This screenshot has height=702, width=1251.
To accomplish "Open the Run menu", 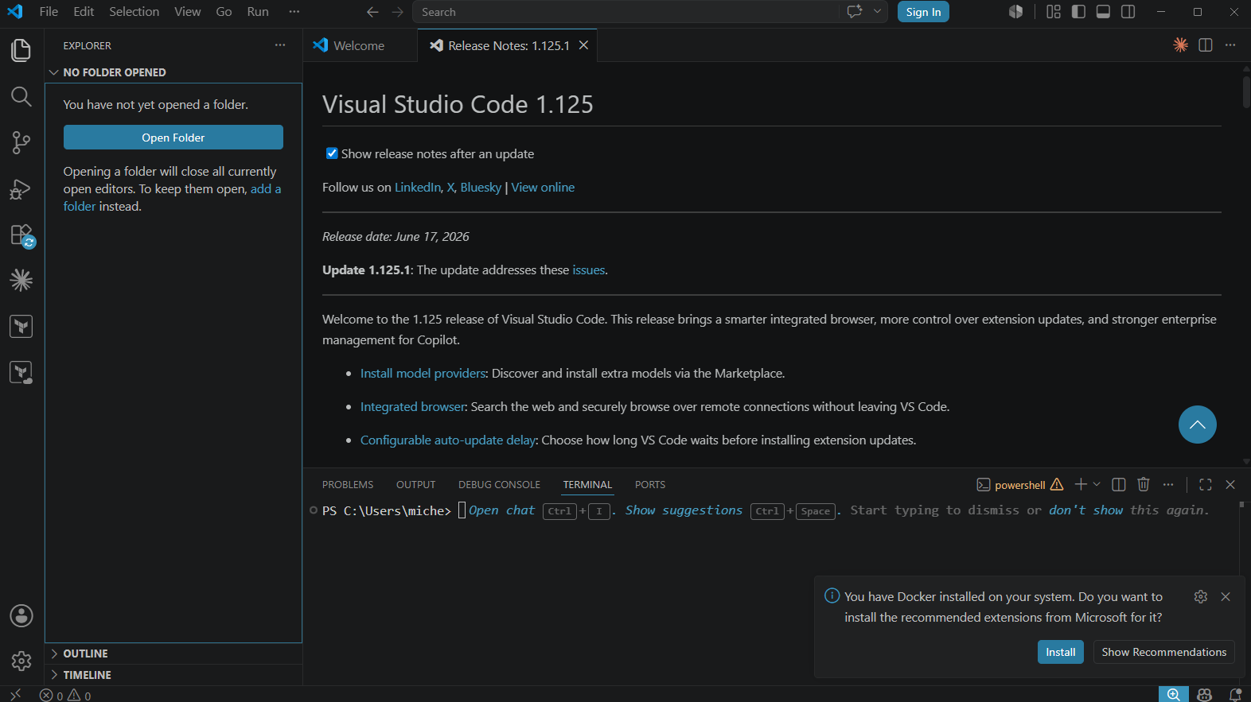I will [x=258, y=12].
